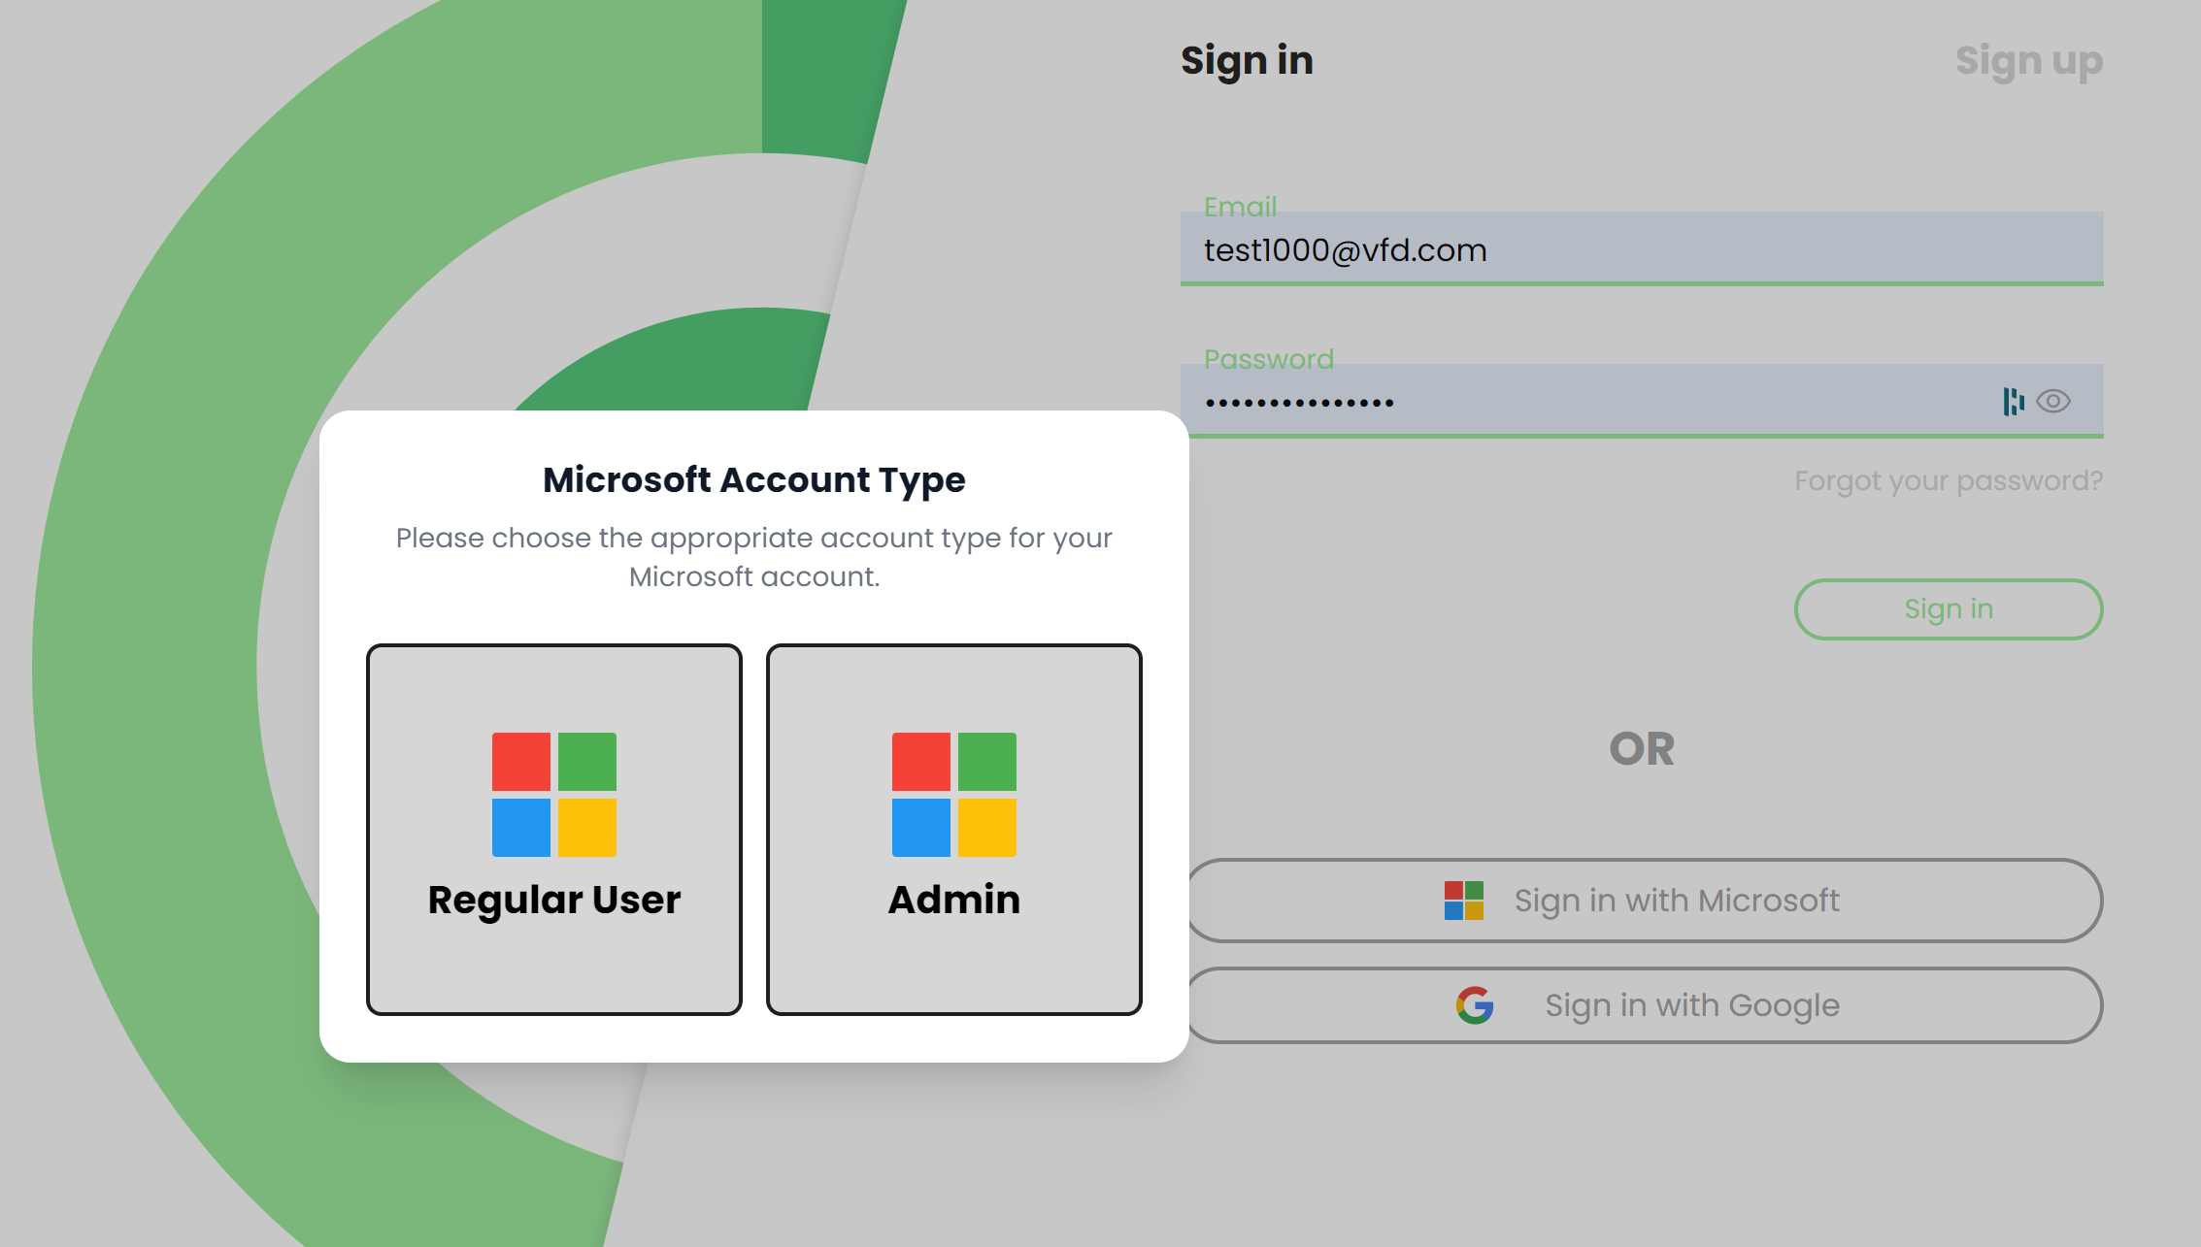Click the Microsoft logo in Admin card
The image size is (2201, 1247).
coord(954,795)
